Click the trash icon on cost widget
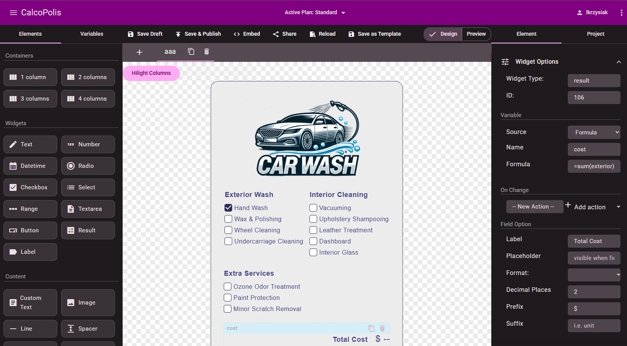 (382, 328)
